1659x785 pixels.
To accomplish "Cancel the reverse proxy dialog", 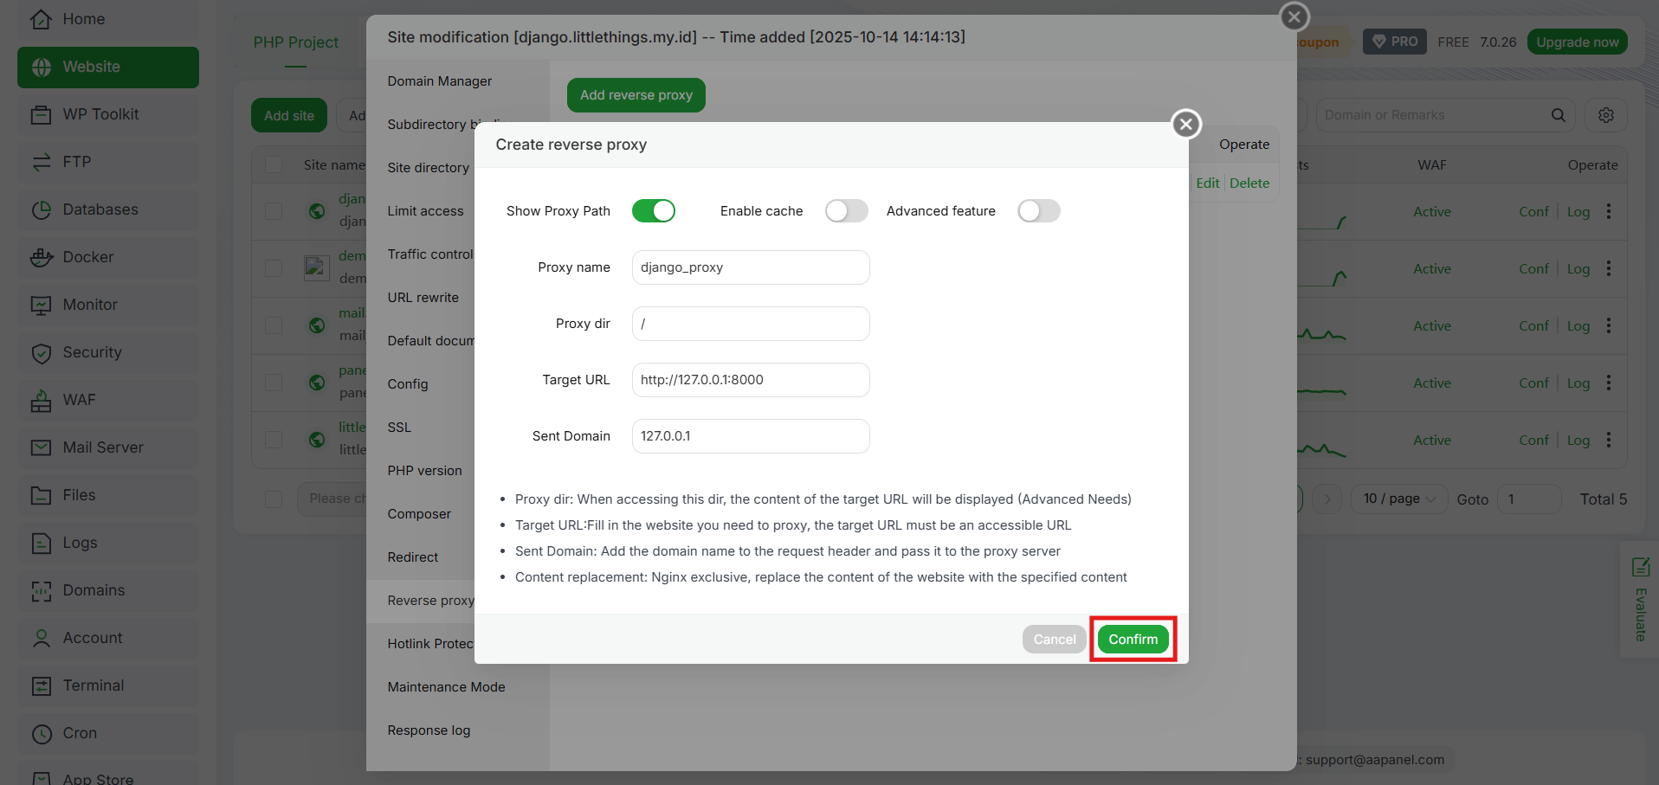I will tap(1054, 640).
